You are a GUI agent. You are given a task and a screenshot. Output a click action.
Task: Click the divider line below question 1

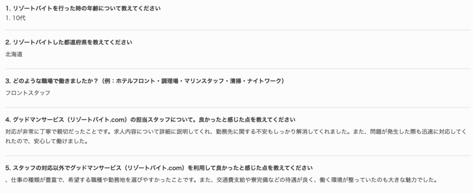[238, 30]
